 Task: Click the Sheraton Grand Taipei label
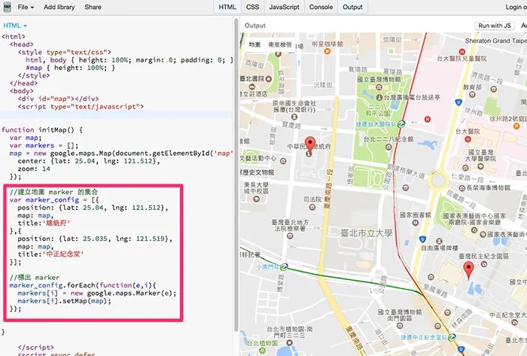click(495, 41)
